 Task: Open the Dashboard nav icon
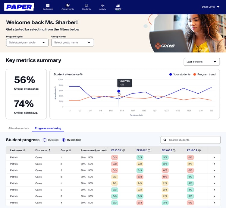48,6
